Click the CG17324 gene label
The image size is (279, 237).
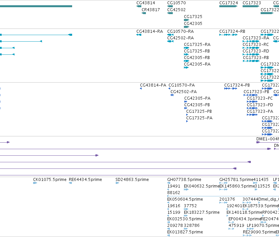229,3
